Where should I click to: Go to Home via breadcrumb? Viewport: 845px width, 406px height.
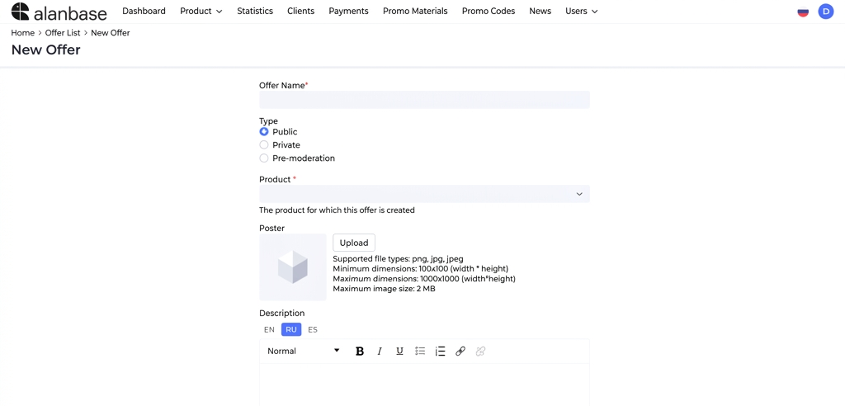coord(22,33)
